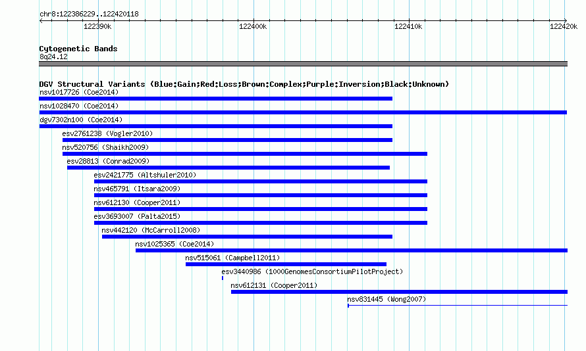Viewport: 586px width, 351px height.
Task: Click the 122400k ruler label
Action: (253, 26)
